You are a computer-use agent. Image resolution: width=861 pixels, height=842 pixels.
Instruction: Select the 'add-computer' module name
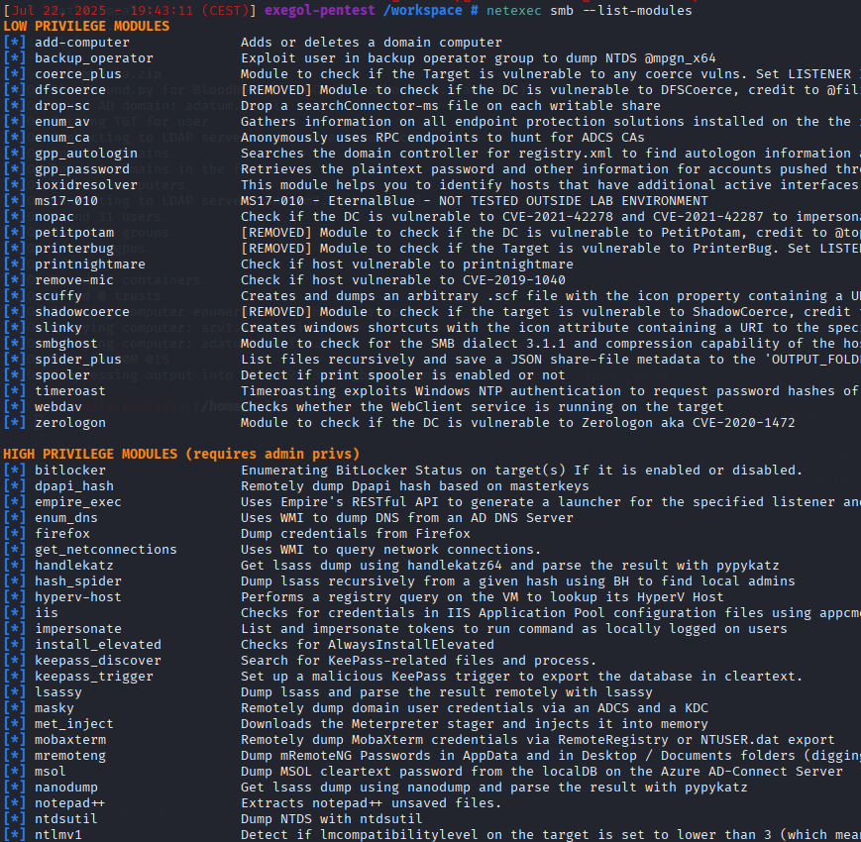[x=82, y=43]
